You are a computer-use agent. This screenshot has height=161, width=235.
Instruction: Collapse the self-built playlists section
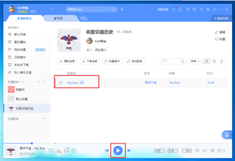(x=44, y=82)
